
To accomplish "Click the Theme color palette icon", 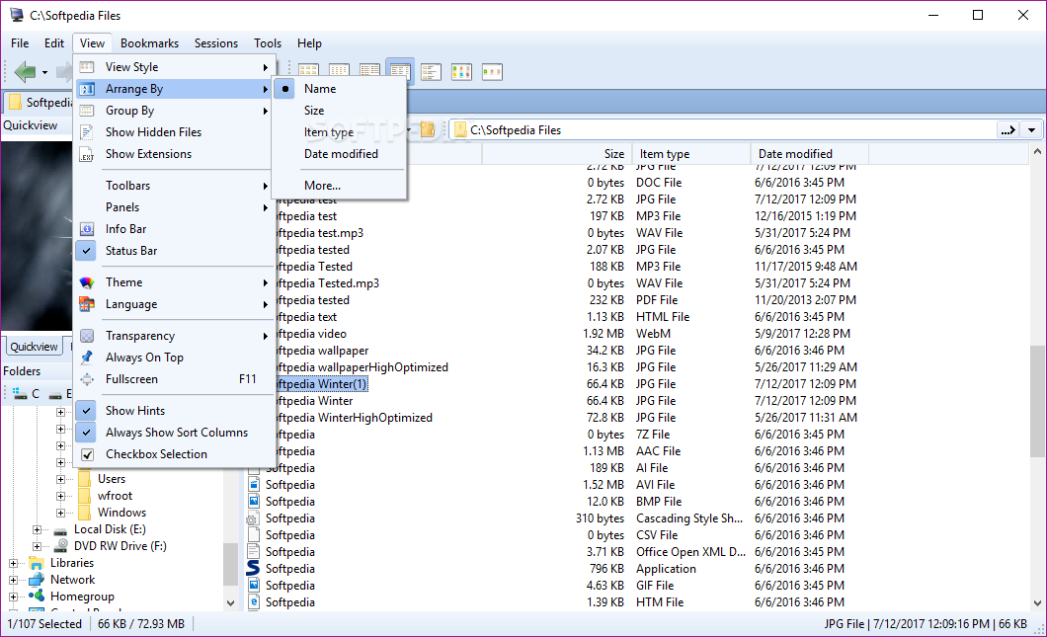I will coord(87,282).
